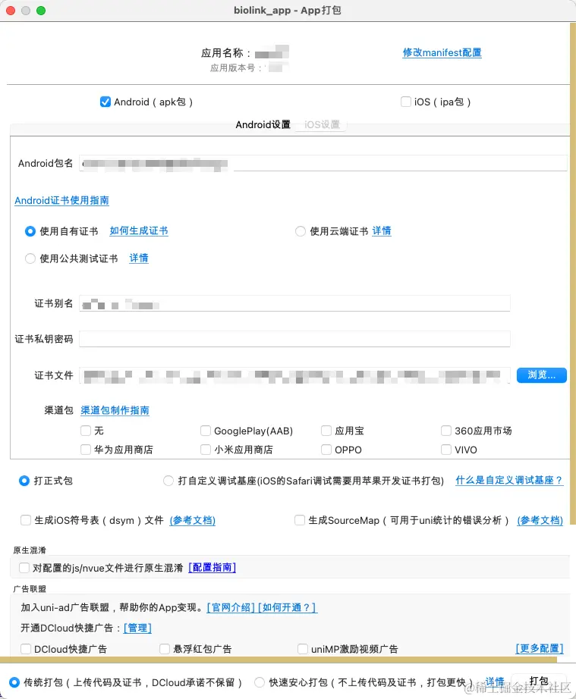This screenshot has width=576, height=699.
Task: Check the 原生混淆 js/nvue checkbox
Action: 24,567
